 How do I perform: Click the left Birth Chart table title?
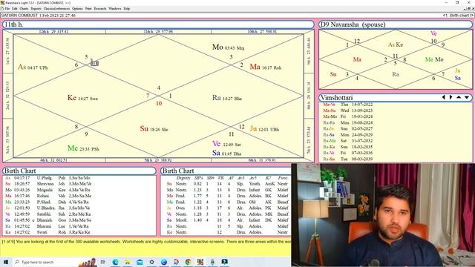79,171
